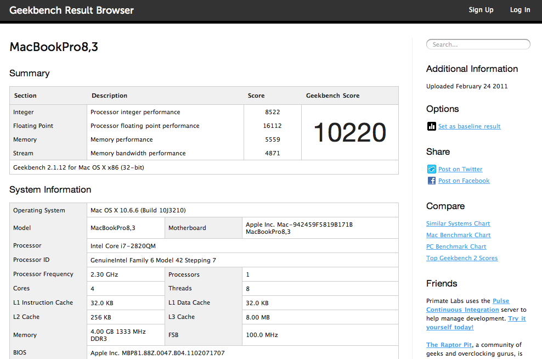Click the 'Geekbench 2.1.12 for Mac OS X x86 (32-bit)' row
The height and width of the screenshot is (359, 542).
point(204,167)
